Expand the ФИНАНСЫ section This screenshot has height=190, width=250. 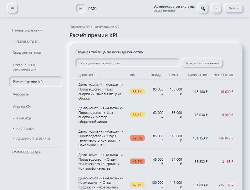pyautogui.click(x=23, y=119)
